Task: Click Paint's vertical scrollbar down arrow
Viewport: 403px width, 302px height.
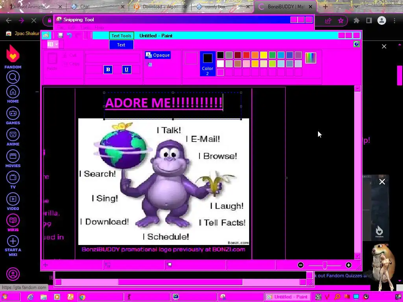Action: click(357, 256)
